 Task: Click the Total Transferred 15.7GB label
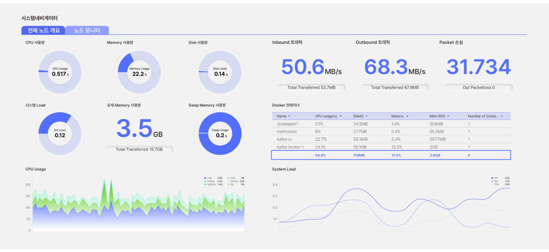[x=139, y=149]
